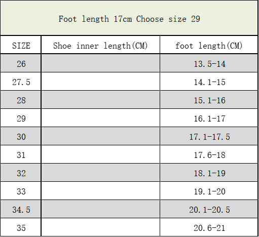Image resolution: width=259 pixels, height=237 pixels.
Task: Click size 26 cell
Action: click(21, 63)
